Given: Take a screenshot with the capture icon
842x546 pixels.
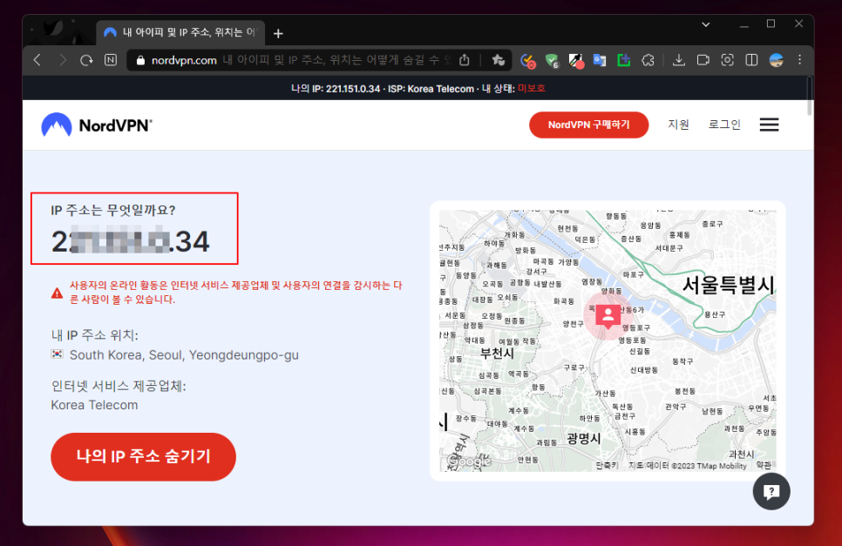Looking at the screenshot, I should [x=727, y=60].
